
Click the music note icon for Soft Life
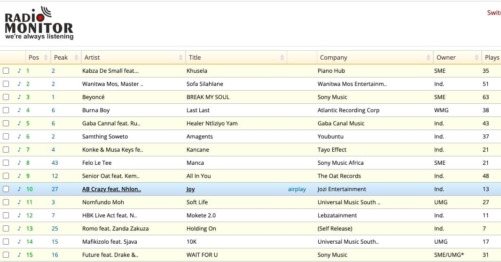(19, 202)
